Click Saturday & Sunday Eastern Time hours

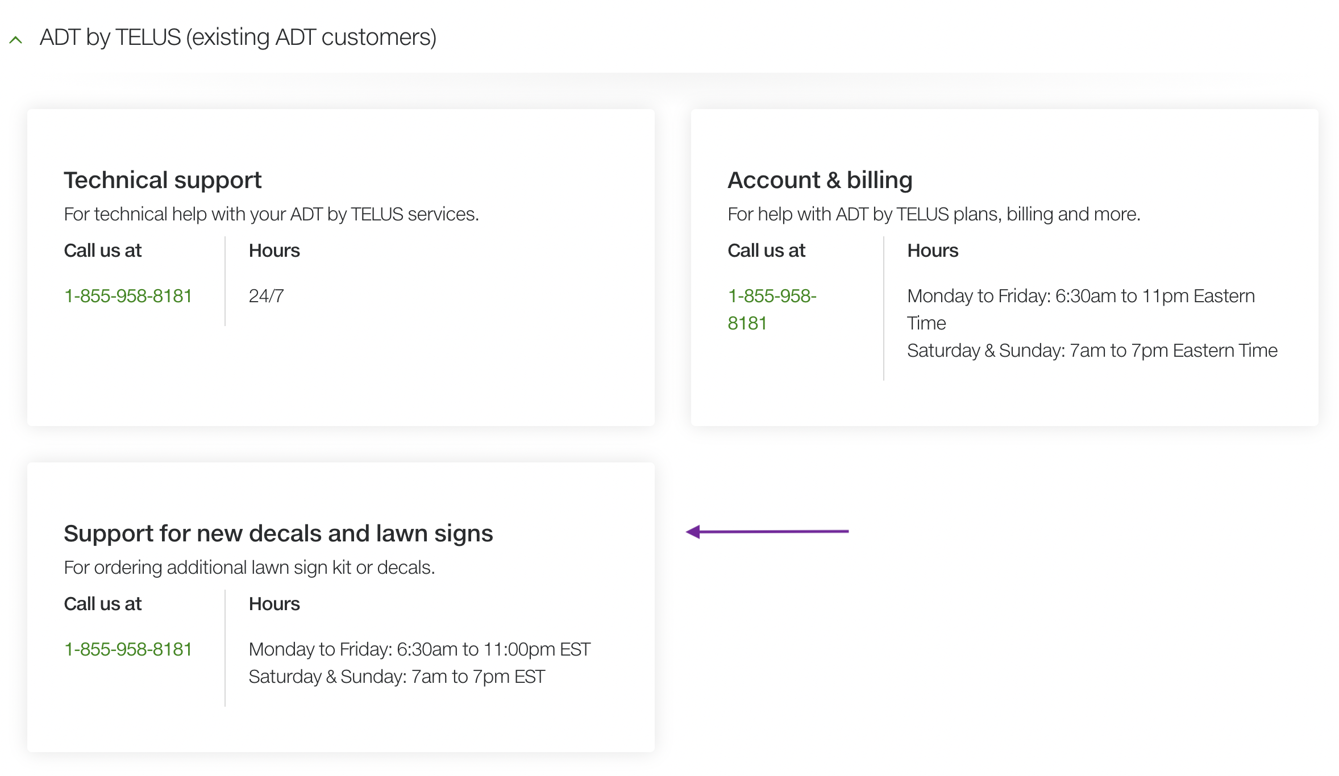click(x=1092, y=351)
